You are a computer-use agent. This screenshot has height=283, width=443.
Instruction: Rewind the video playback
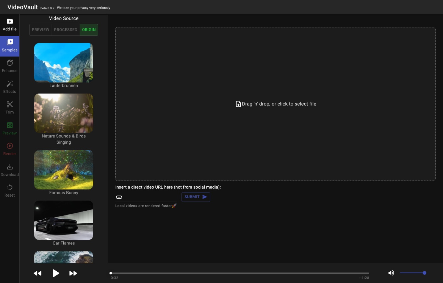point(38,273)
